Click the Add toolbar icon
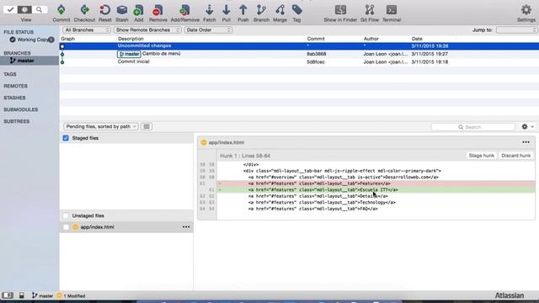The width and height of the screenshot is (539, 303). pyautogui.click(x=138, y=13)
